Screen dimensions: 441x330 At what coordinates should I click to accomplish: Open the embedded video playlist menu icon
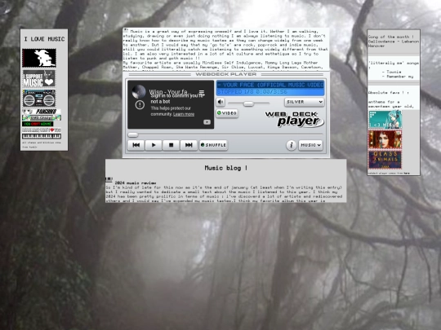[202, 92]
